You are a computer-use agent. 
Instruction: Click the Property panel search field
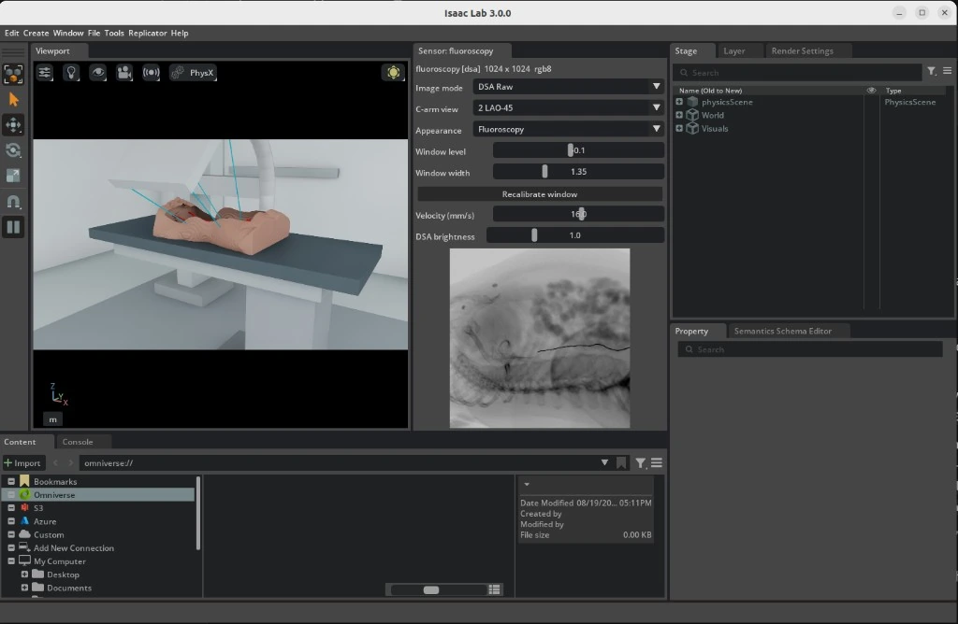coord(810,349)
